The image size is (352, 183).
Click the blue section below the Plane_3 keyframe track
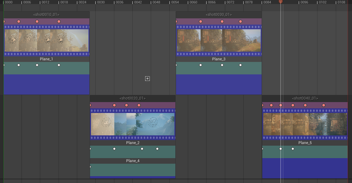219,84
